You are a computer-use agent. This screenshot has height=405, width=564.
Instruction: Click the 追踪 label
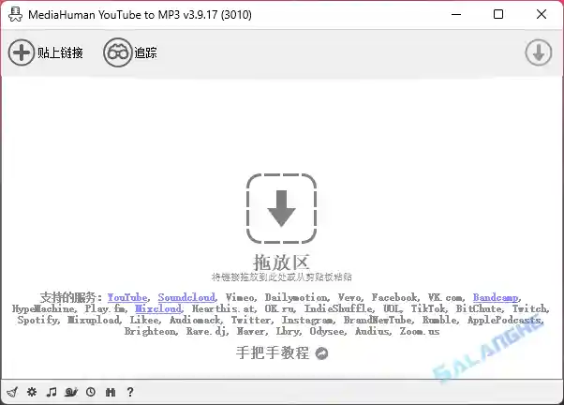145,52
